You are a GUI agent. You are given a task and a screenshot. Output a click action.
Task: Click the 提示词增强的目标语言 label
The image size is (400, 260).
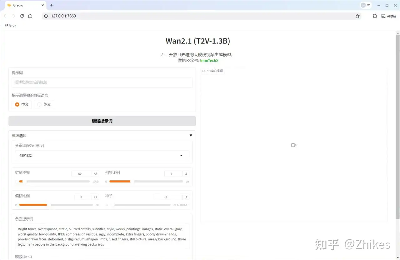tap(30, 95)
